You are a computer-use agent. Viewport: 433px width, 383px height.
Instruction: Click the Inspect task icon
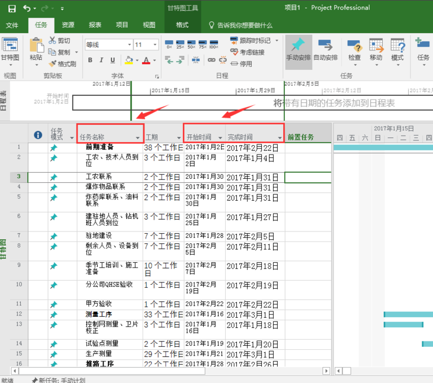click(x=354, y=49)
